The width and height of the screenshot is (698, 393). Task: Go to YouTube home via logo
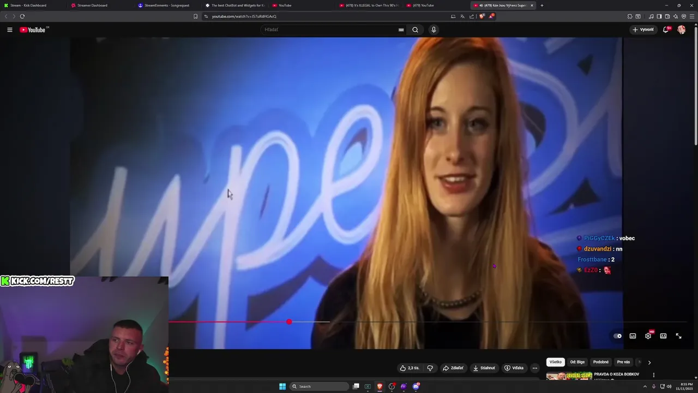click(x=33, y=29)
